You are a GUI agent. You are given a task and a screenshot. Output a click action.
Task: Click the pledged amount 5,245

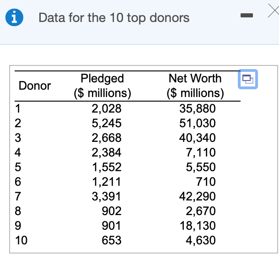point(107,123)
